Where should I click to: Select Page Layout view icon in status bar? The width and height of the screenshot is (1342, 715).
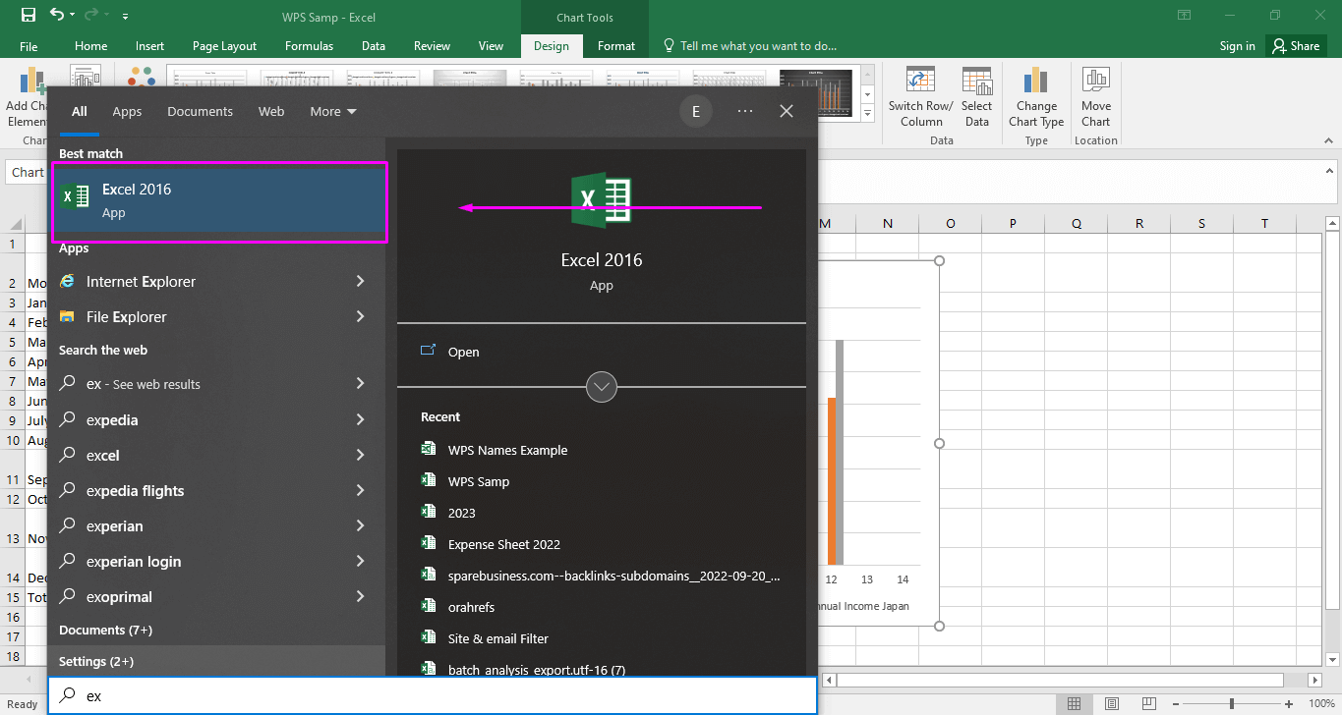point(1111,703)
